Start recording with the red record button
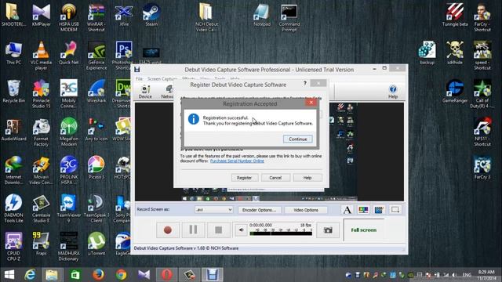 tap(167, 230)
